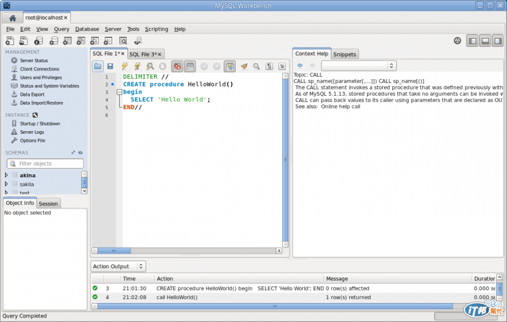Toggle the grid button in editor toolbar
Image resolution: width=507 pixels, height=322 pixels.
[190, 67]
